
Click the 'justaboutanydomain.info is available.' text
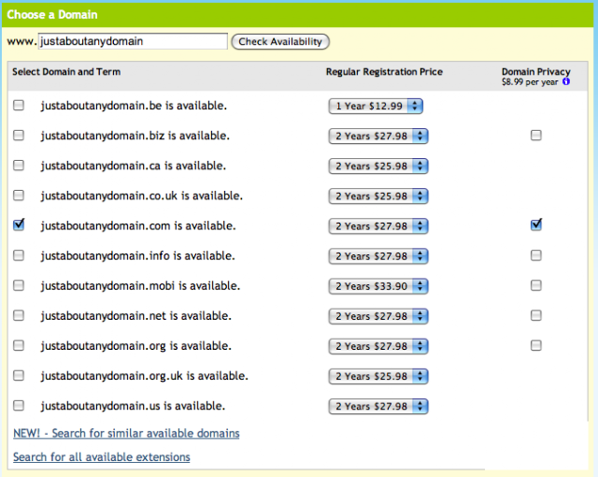[138, 255]
